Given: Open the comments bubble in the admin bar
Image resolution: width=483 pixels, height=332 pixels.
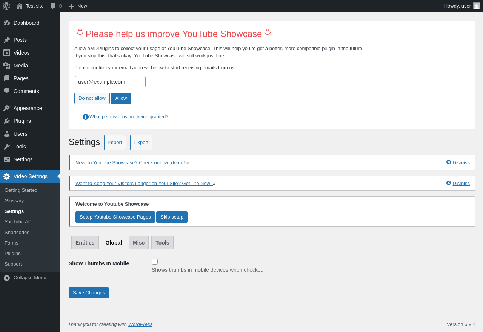Looking at the screenshot, I should click(53, 6).
